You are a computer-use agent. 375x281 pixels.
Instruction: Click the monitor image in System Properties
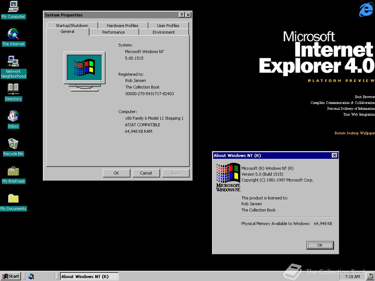pos(85,71)
